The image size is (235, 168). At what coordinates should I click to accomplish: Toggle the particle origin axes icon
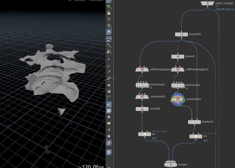[109, 130]
